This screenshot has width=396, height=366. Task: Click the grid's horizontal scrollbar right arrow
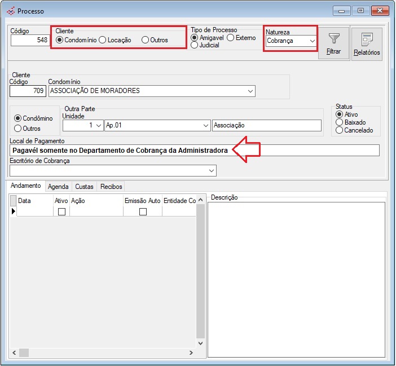click(x=191, y=352)
